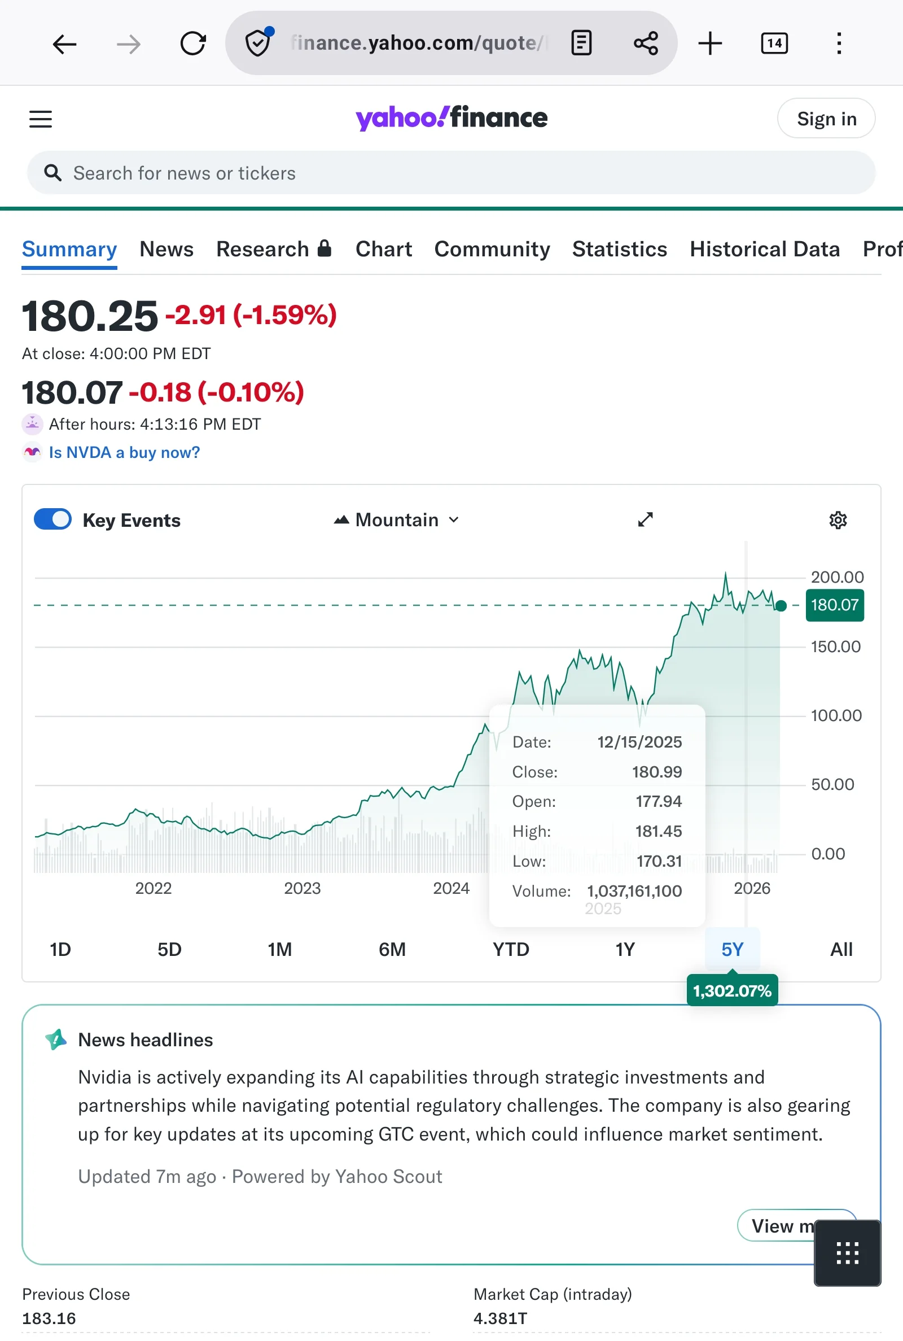The height and width of the screenshot is (1341, 903).
Task: Select the YTD chart time range
Action: pyautogui.click(x=511, y=949)
